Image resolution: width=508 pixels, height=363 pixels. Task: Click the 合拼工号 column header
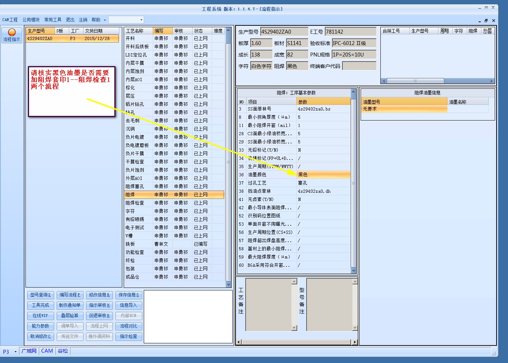coord(395,31)
